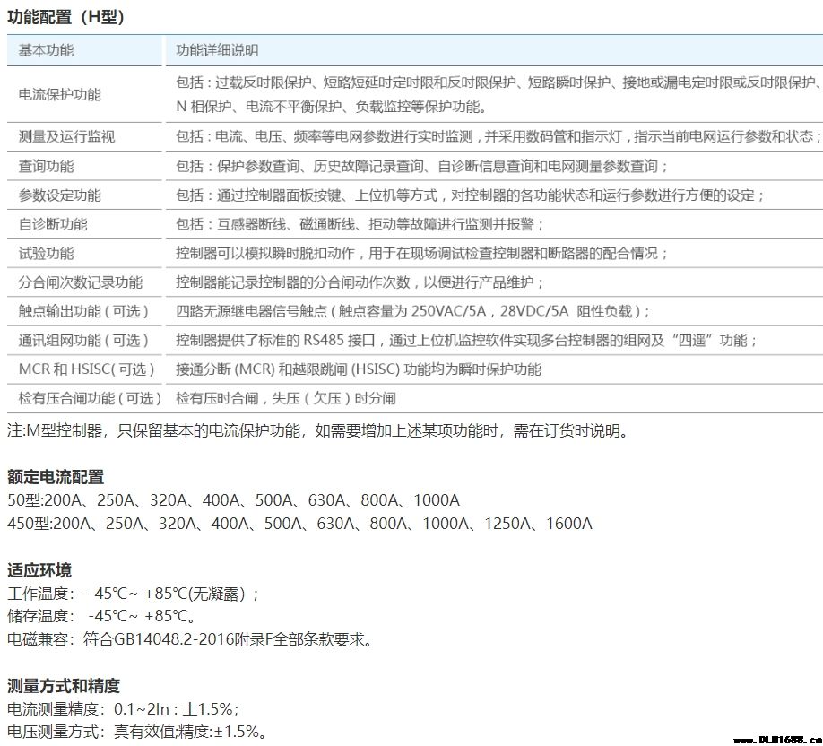Click the '工作温度' line
The height and width of the screenshot is (746, 823).
[x=134, y=594]
